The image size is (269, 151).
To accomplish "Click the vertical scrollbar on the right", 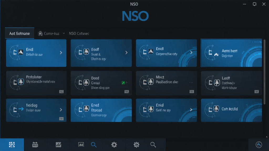I will pyautogui.click(x=265, y=72).
